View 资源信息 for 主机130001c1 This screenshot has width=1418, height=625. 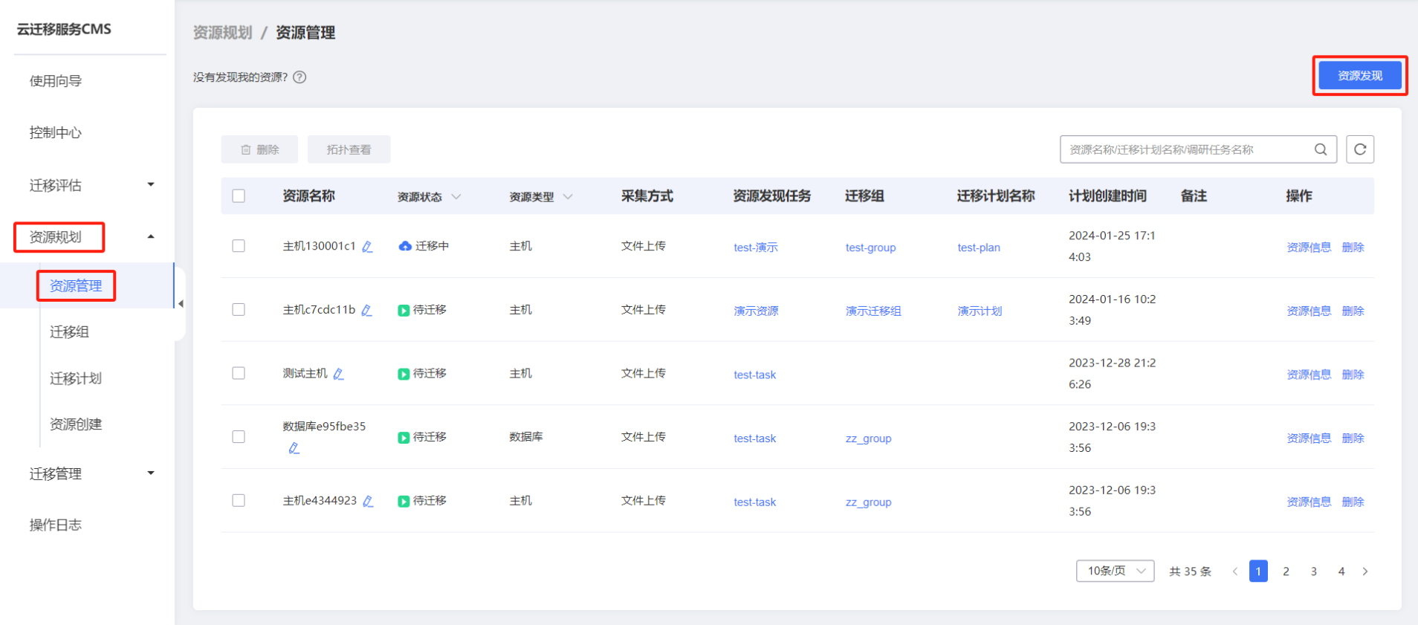tap(1309, 247)
